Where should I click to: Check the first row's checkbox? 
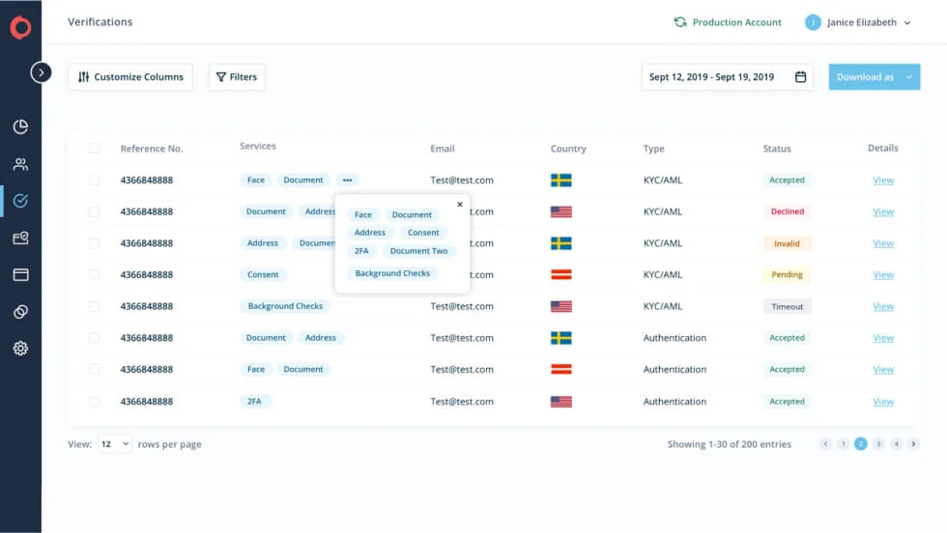tap(95, 181)
